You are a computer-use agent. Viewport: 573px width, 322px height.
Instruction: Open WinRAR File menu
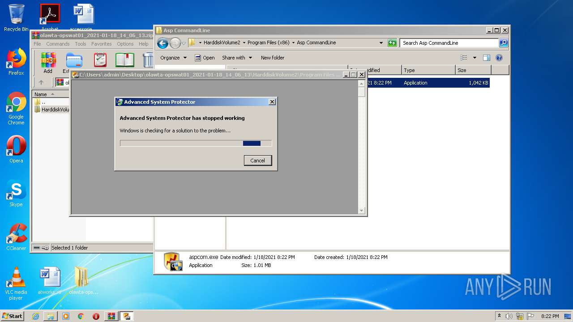[37, 44]
